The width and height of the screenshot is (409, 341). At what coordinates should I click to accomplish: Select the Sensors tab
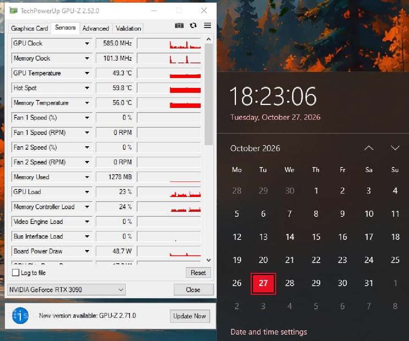(65, 27)
